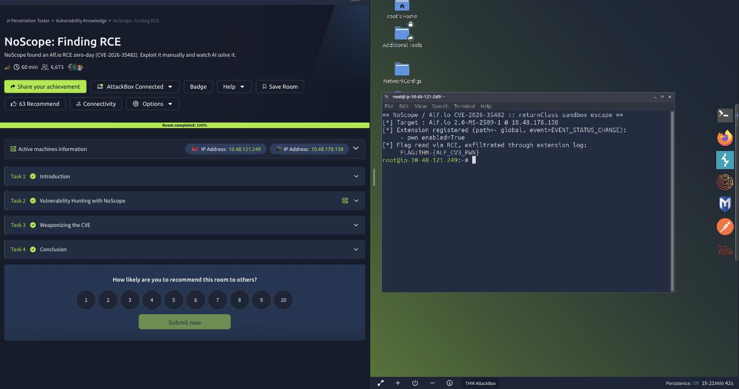Select rating 8 for recommendation
The width and height of the screenshot is (739, 389).
tap(239, 300)
